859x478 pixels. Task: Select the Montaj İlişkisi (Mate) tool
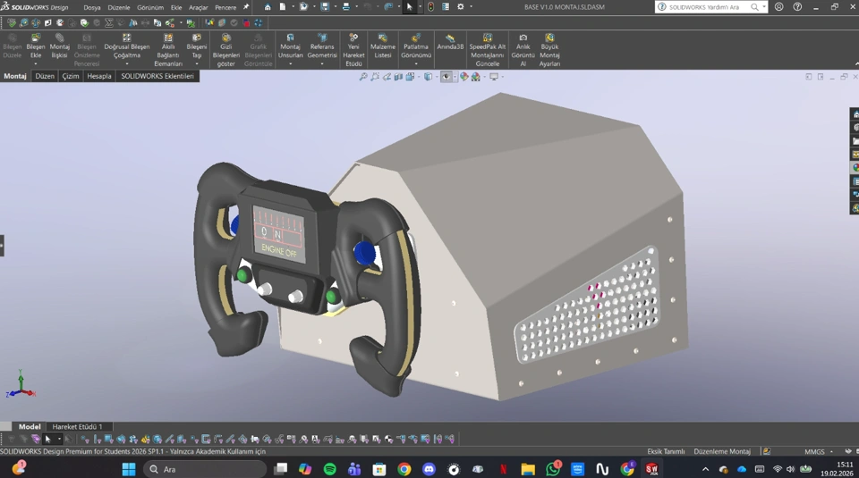[59, 39]
